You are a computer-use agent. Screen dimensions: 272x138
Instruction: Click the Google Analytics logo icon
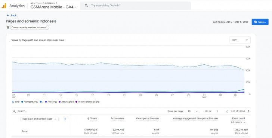4,6
